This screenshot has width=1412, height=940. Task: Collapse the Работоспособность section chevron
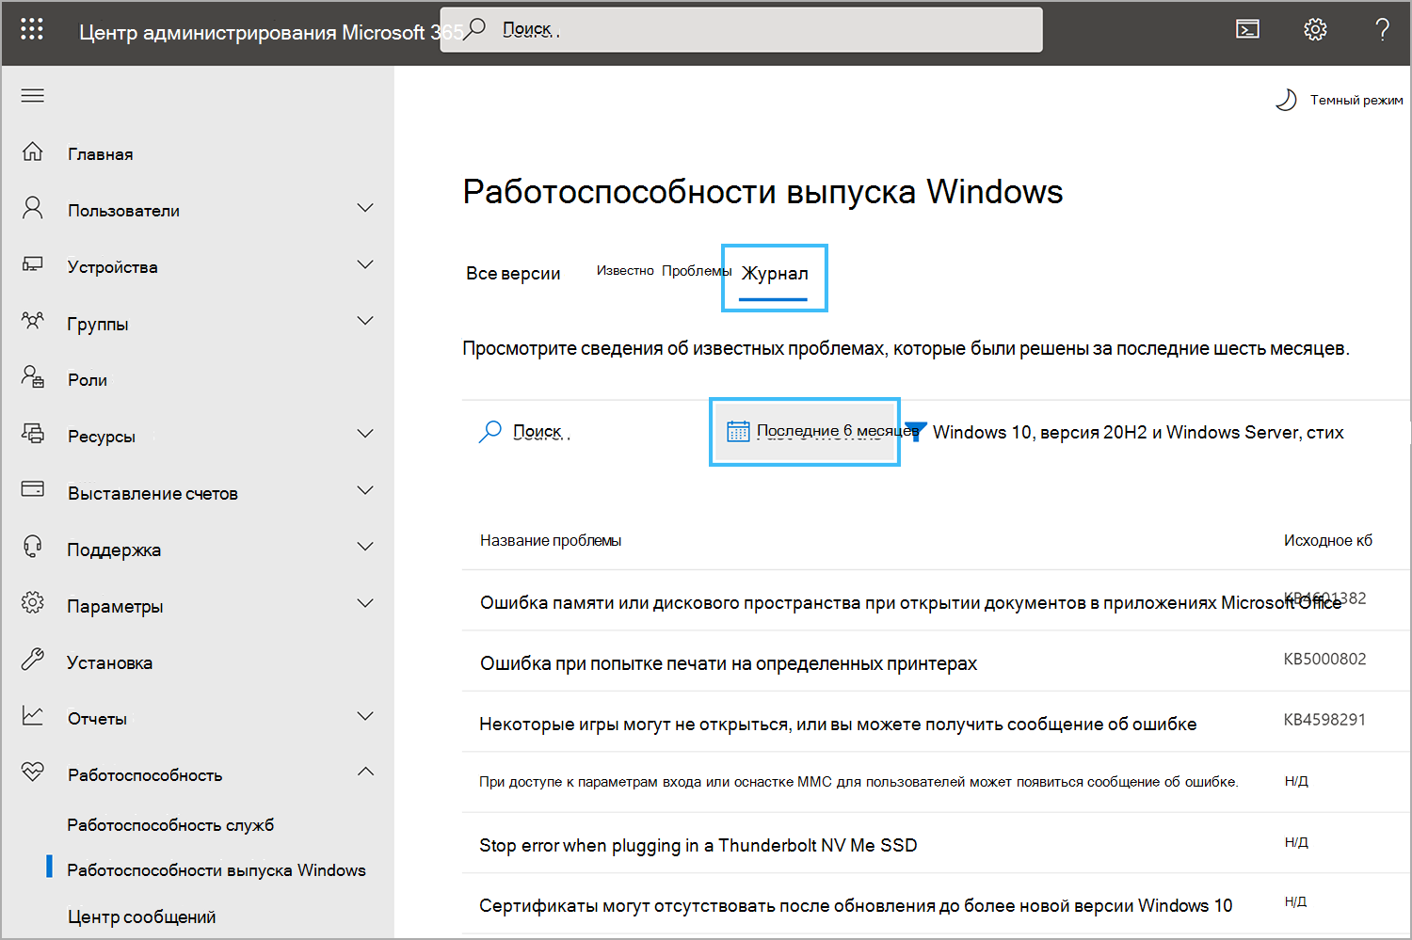[x=365, y=773]
